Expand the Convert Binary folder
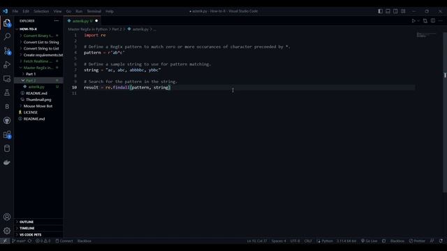447x251 pixels. [38, 36]
